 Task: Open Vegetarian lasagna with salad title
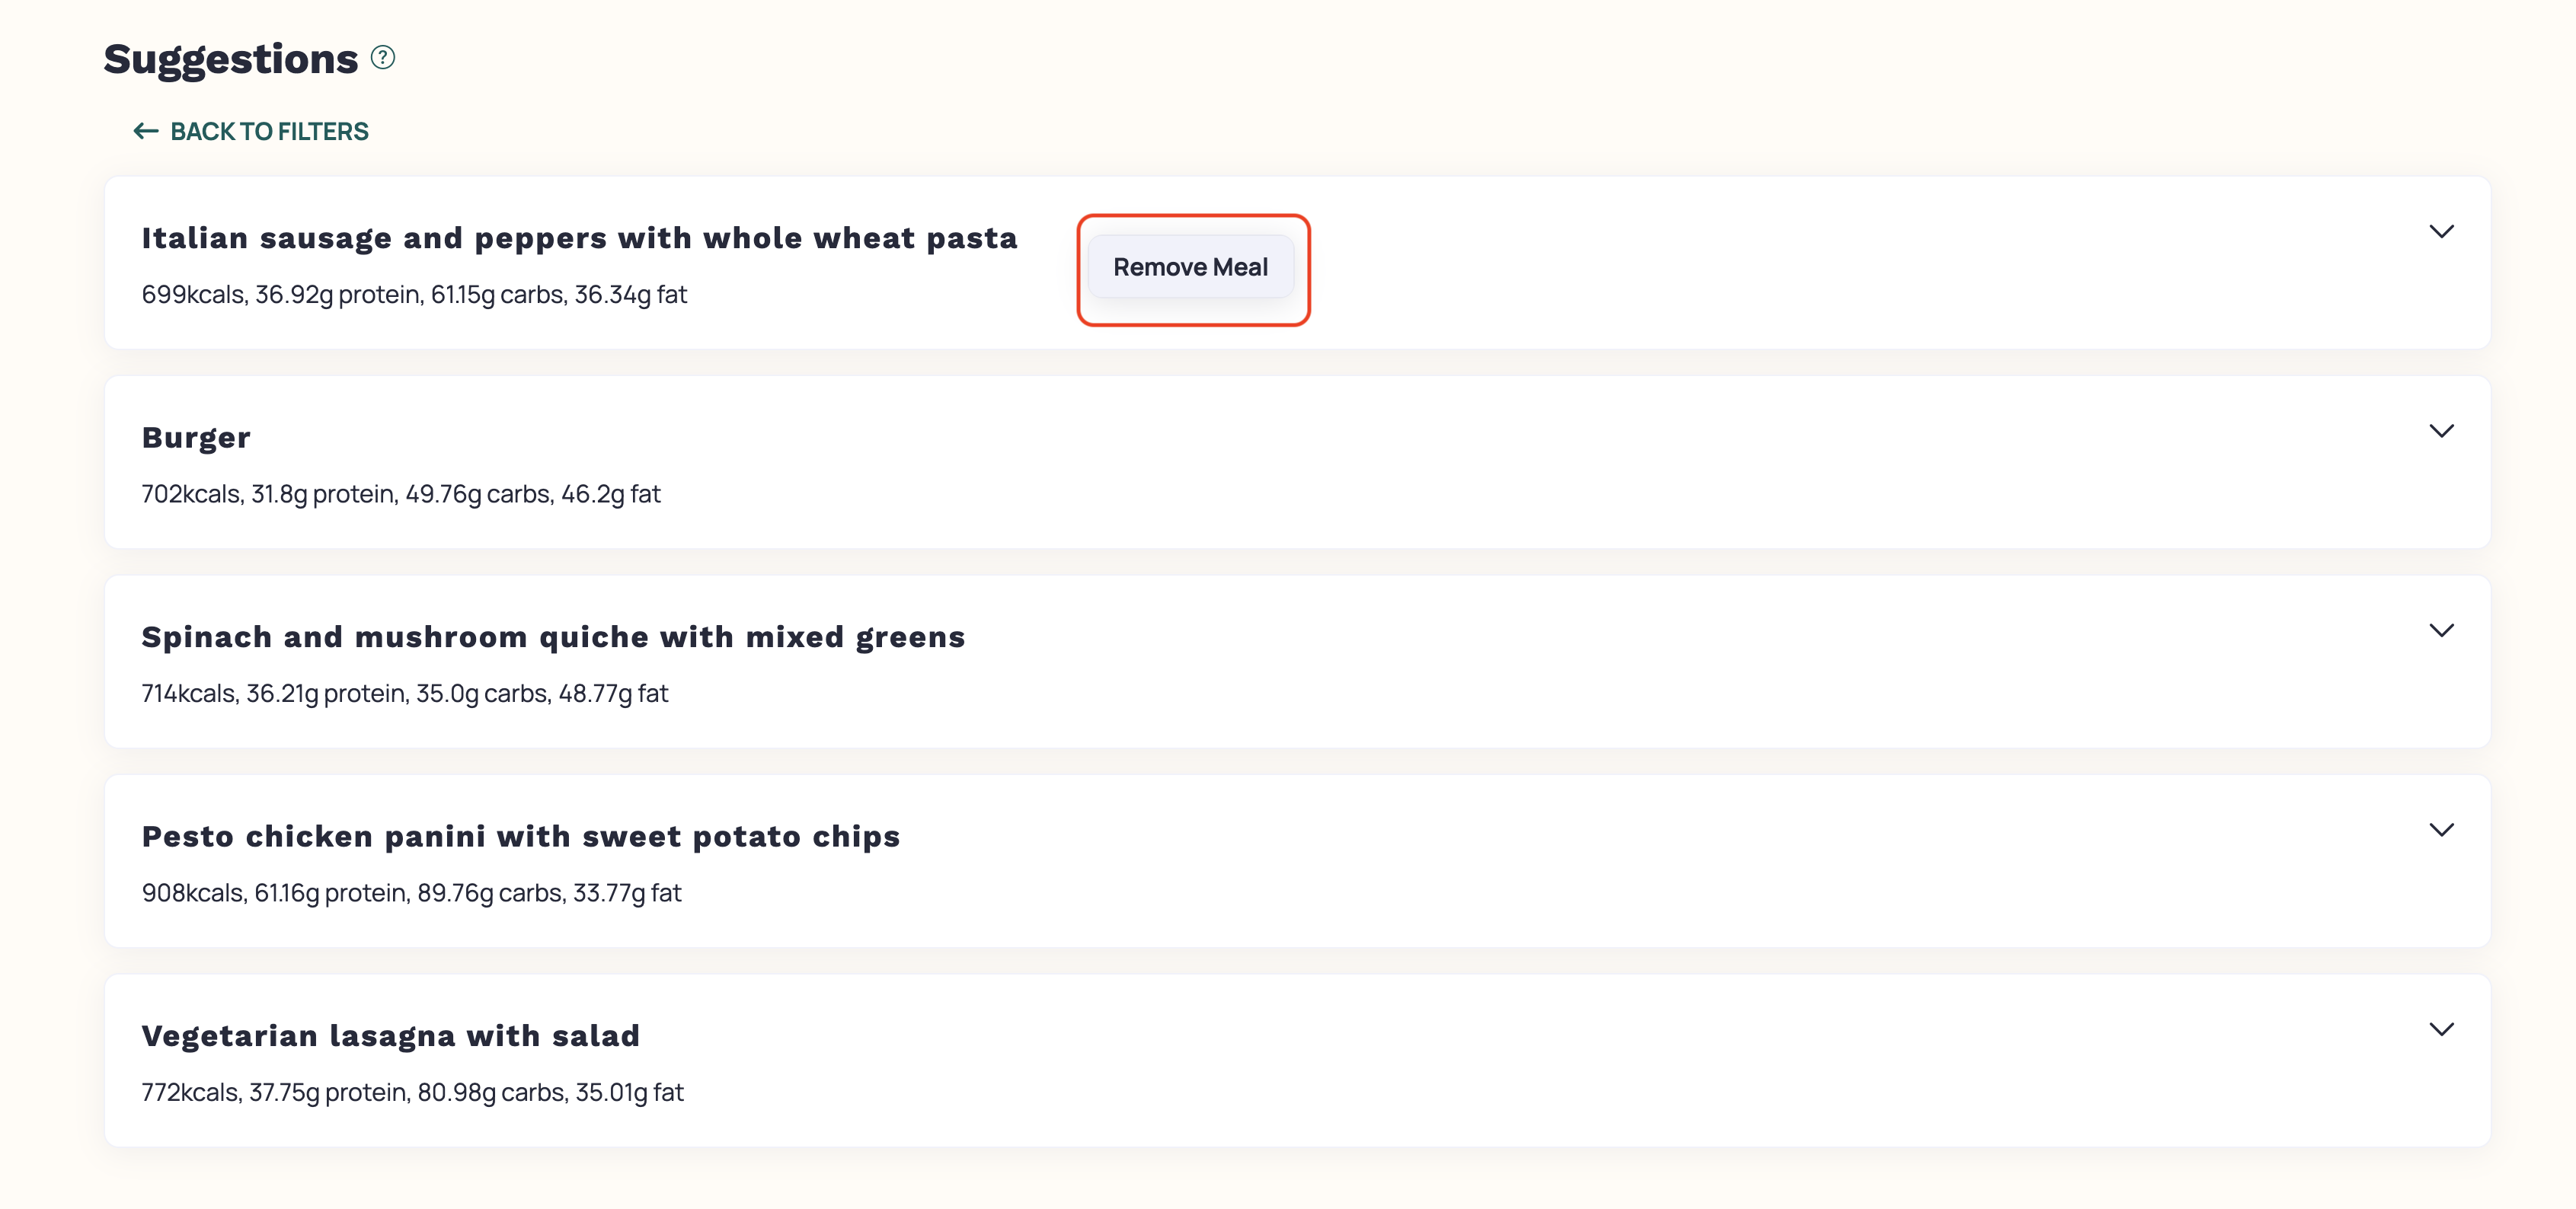point(390,1035)
